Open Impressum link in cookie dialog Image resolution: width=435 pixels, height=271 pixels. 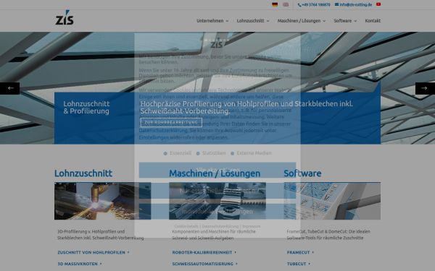[252, 226]
